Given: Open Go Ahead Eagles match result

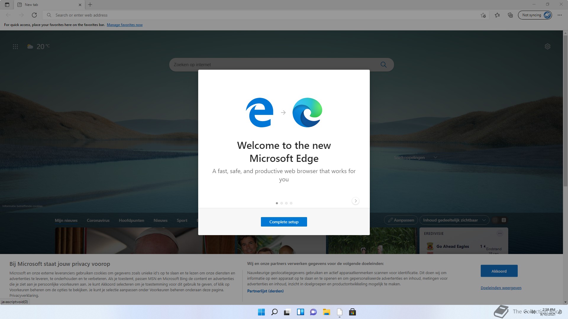Looking at the screenshot, I should click(x=453, y=246).
